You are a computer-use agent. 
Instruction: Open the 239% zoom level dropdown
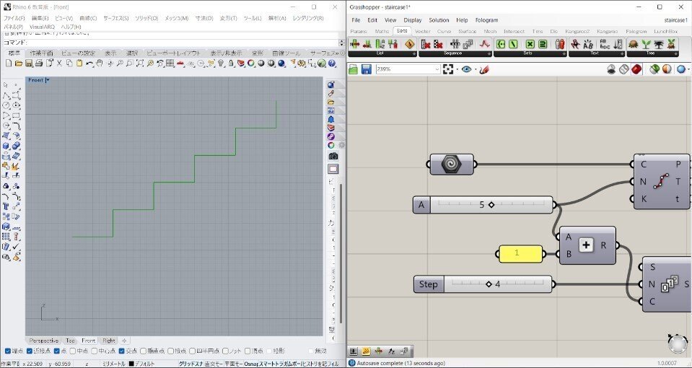437,69
